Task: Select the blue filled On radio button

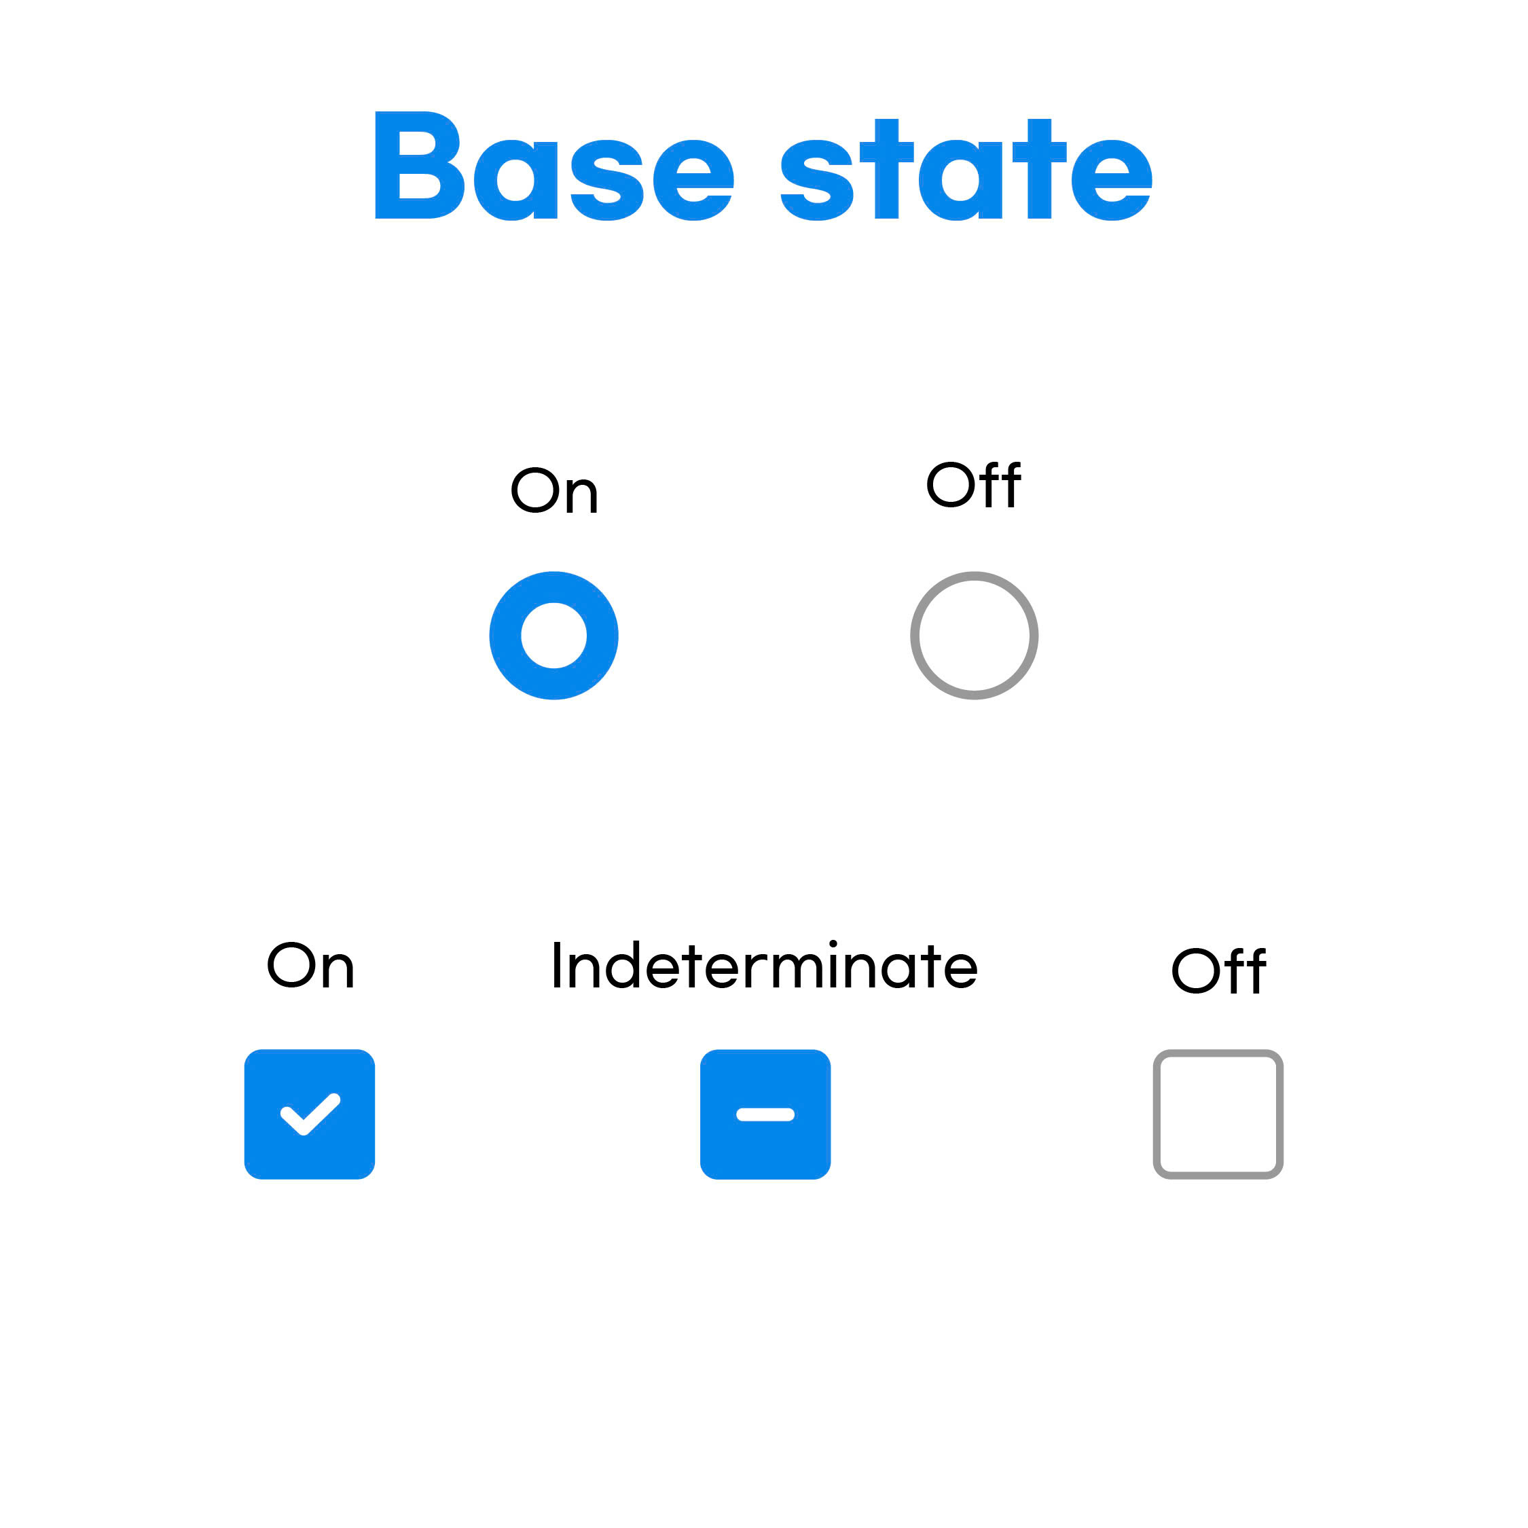Action: pos(553,635)
